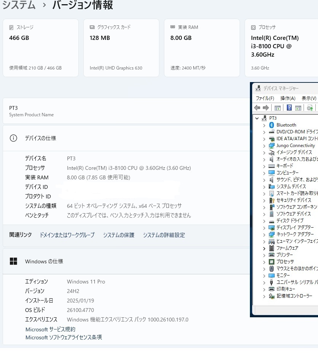Collapse the PT3 root node chevron
This screenshot has width=318, height=353.
point(257,118)
